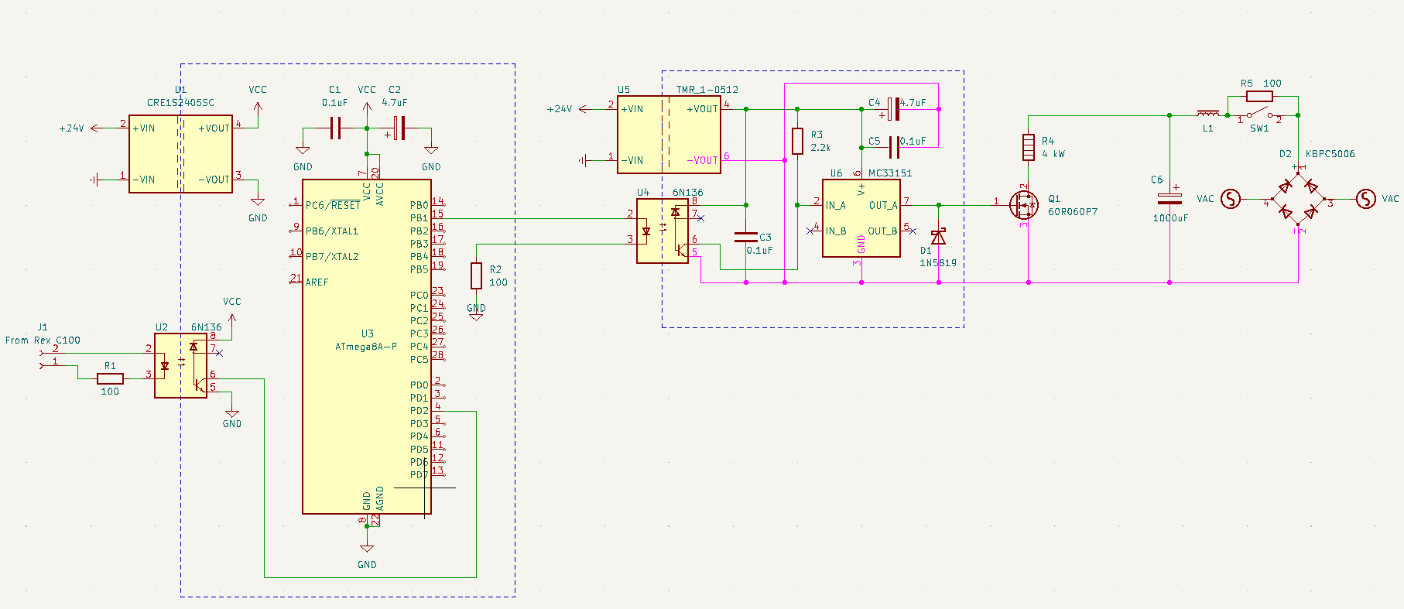Click the U6 MC33151 gate driver

click(x=861, y=218)
